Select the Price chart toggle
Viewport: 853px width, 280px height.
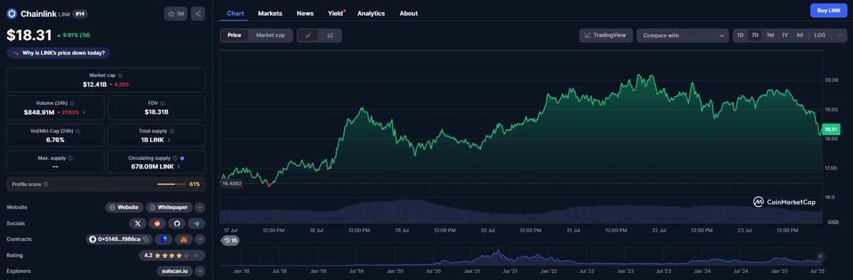234,35
